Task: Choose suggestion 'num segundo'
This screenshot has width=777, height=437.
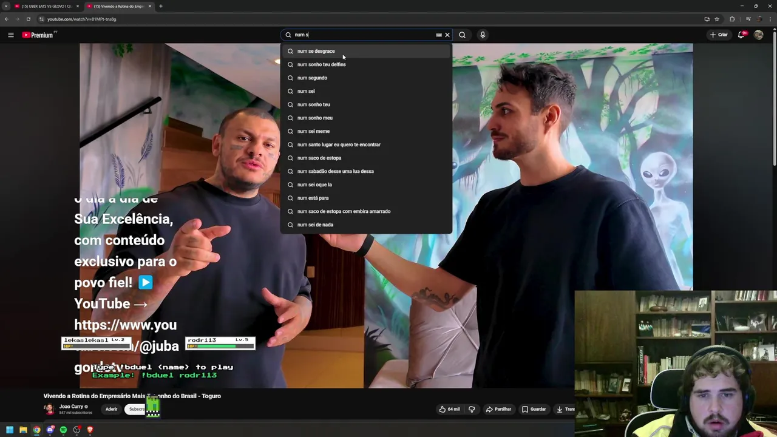Action: (366, 78)
